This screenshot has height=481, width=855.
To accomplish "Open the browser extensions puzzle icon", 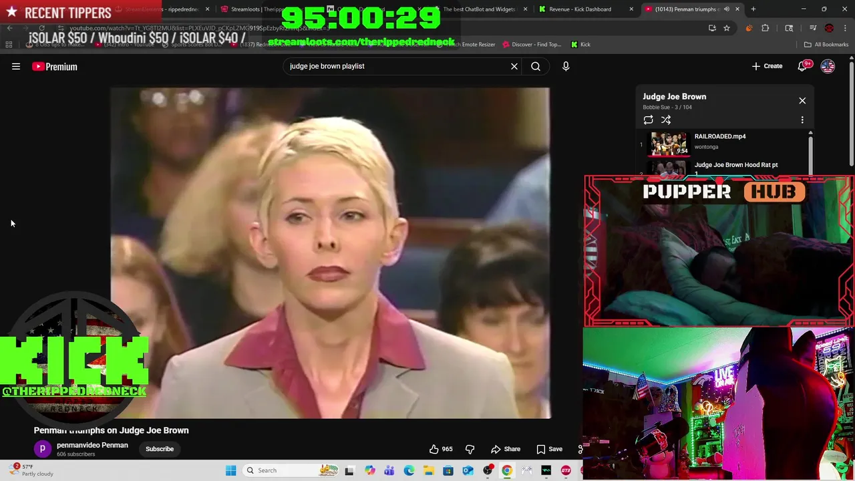I will coord(765,28).
